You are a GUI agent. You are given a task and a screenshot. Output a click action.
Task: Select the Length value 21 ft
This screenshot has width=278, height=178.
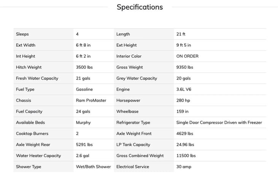(x=181, y=34)
